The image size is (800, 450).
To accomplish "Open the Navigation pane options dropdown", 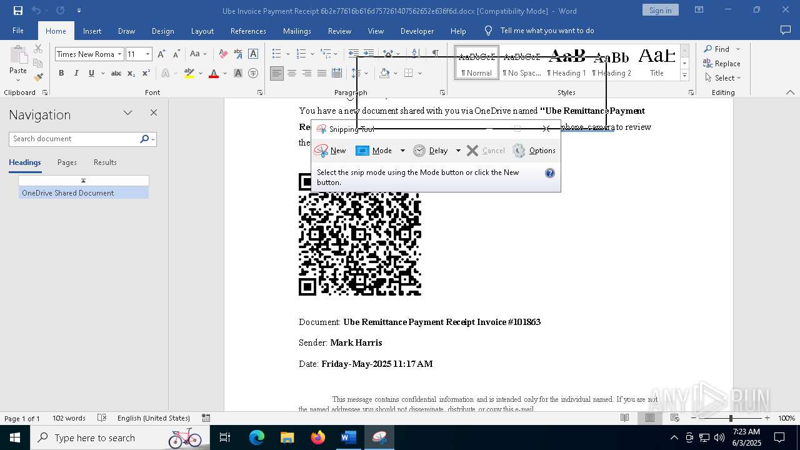I will [127, 112].
